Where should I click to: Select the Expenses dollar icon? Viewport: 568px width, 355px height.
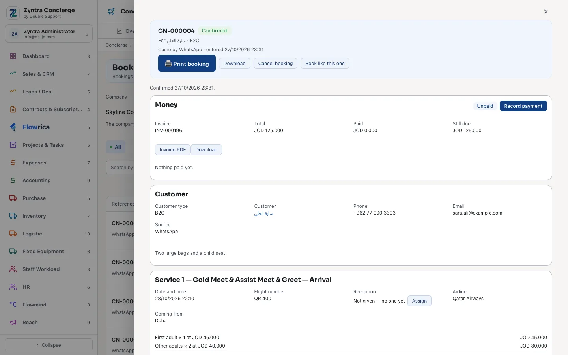pos(13,163)
